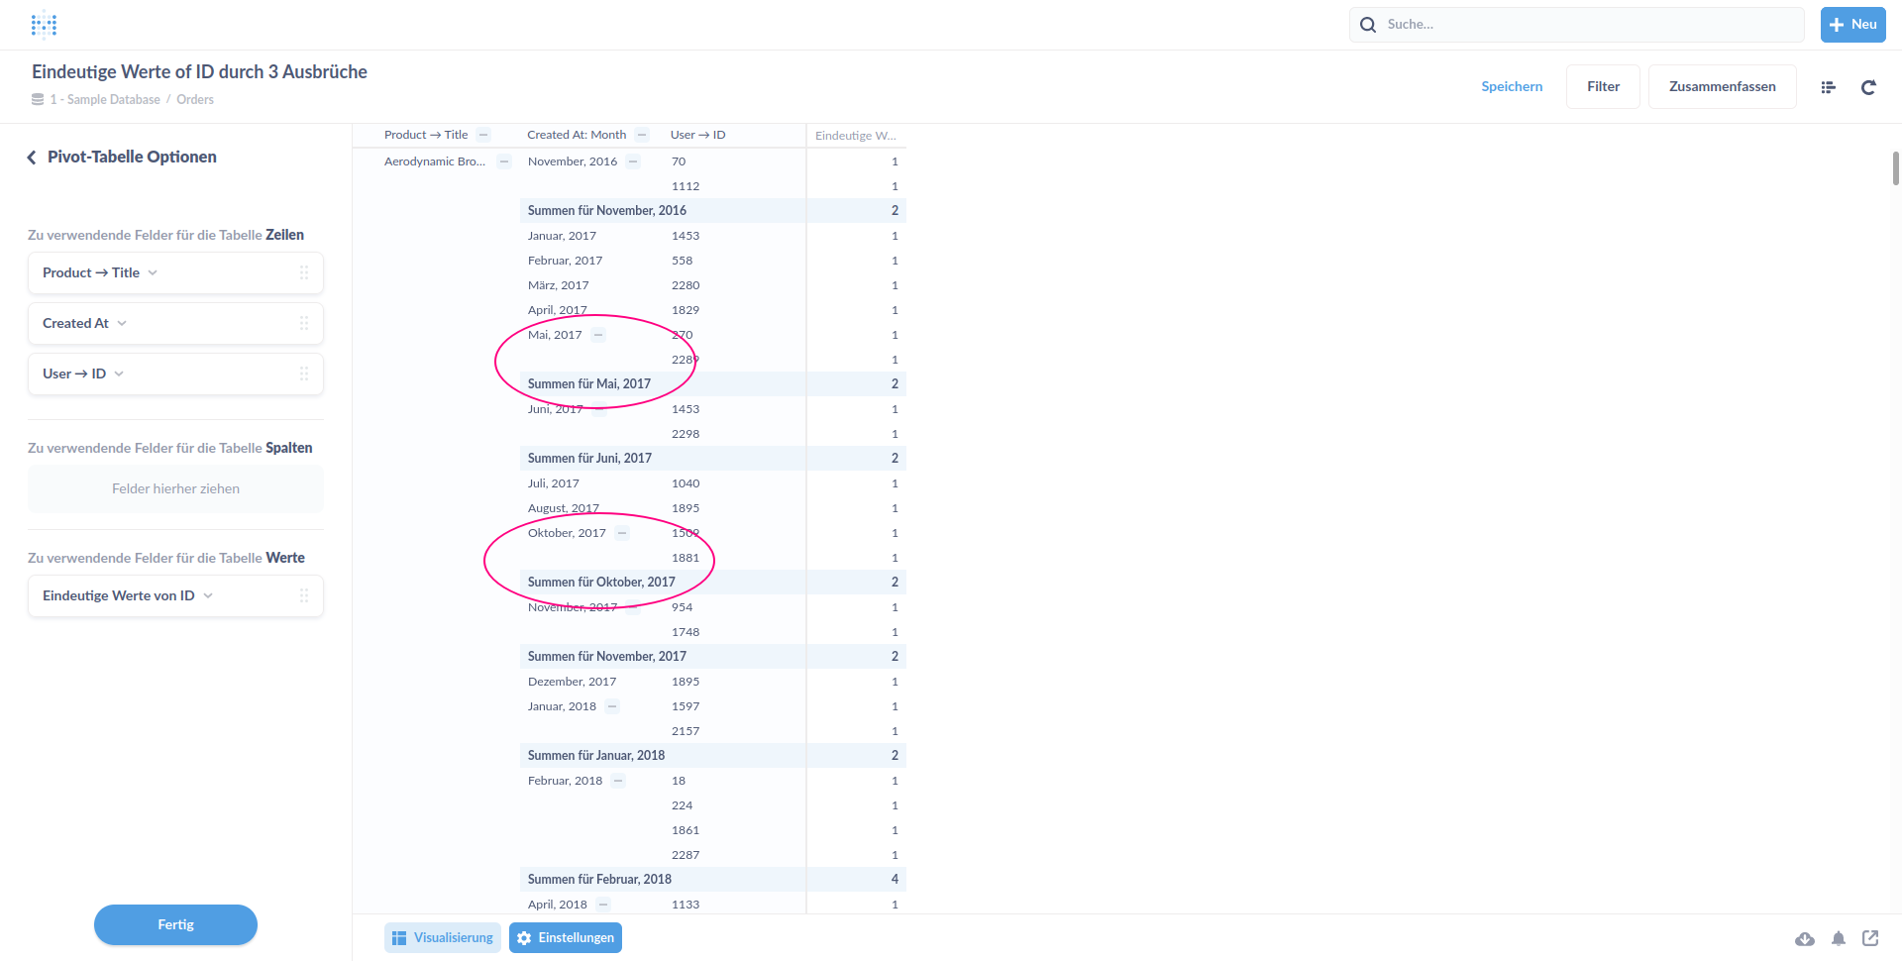Open alerts with the bell icon
The height and width of the screenshot is (961, 1902).
click(x=1839, y=938)
